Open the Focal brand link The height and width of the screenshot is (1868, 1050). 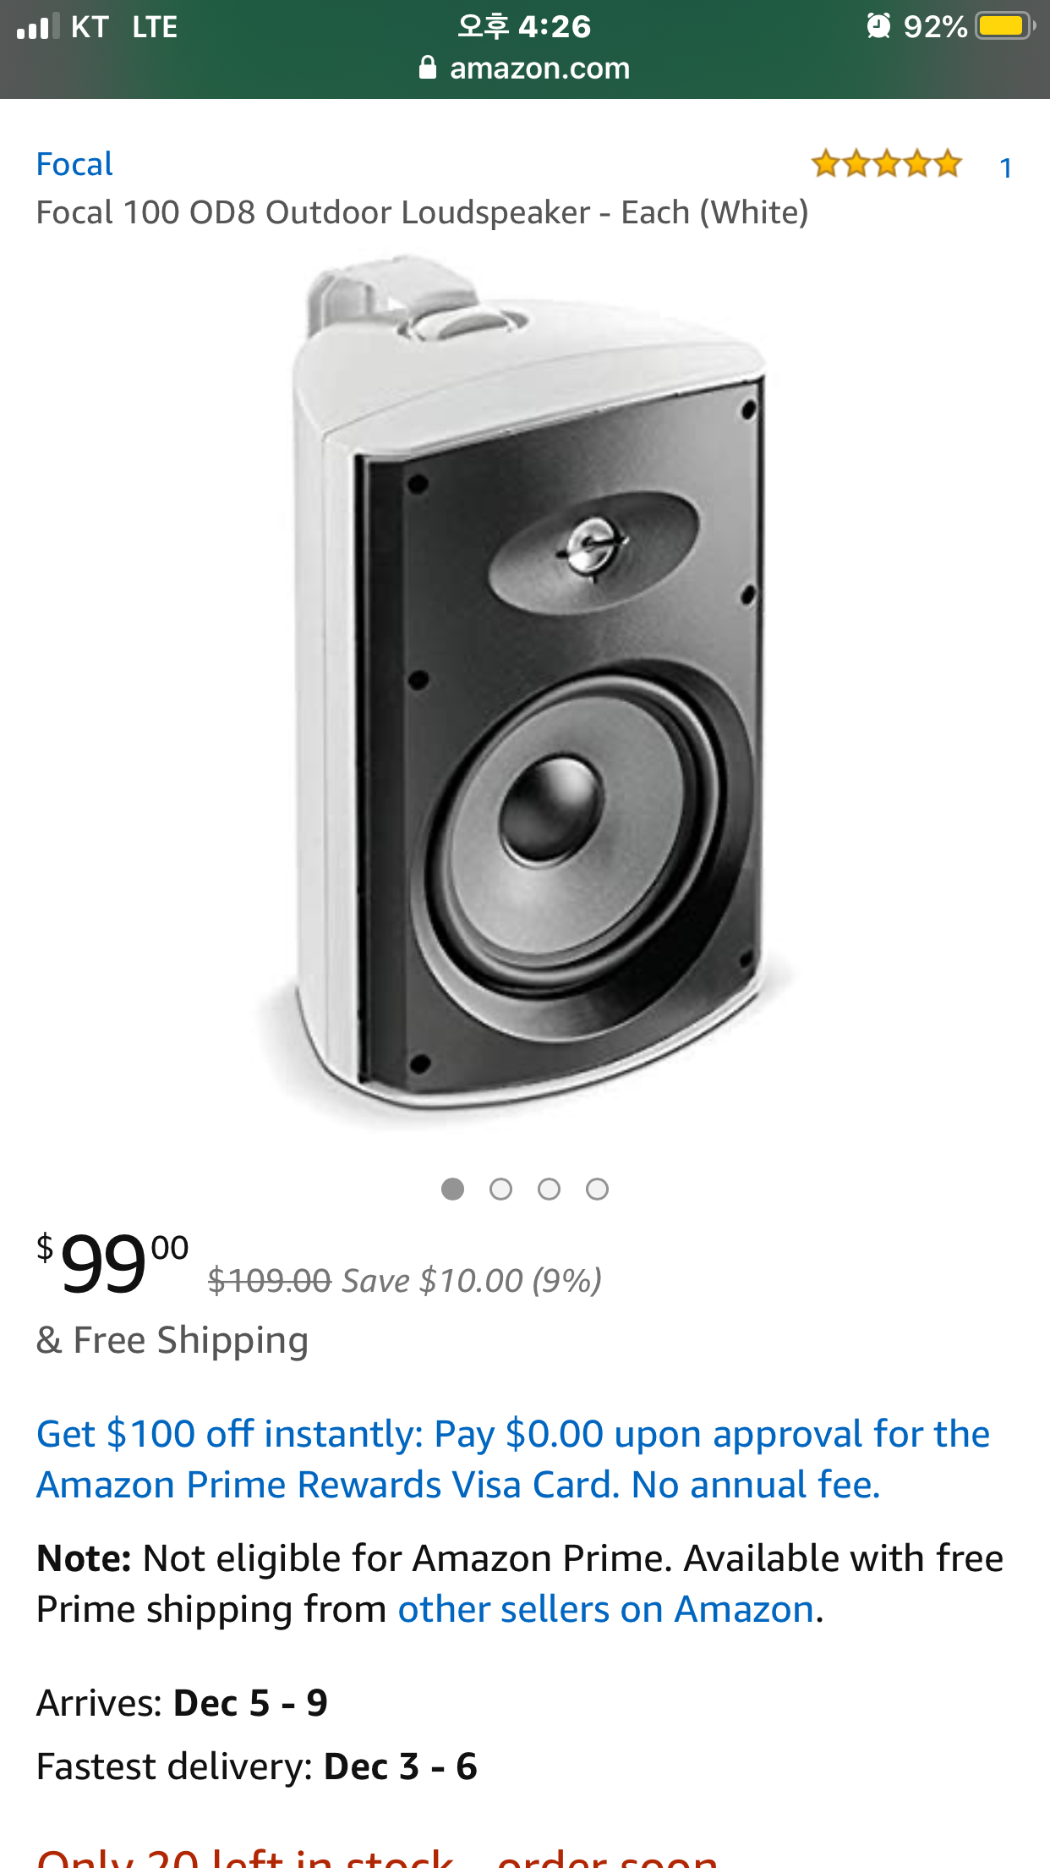[x=74, y=164]
